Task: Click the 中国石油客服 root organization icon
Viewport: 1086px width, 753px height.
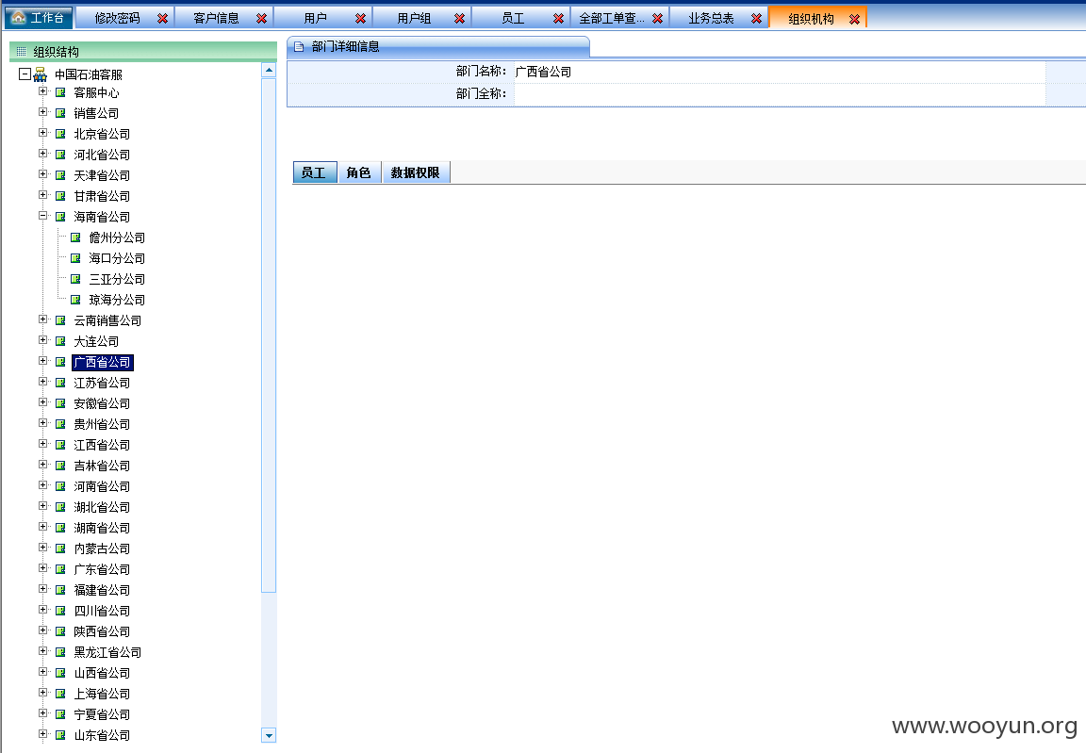Action: click(41, 74)
